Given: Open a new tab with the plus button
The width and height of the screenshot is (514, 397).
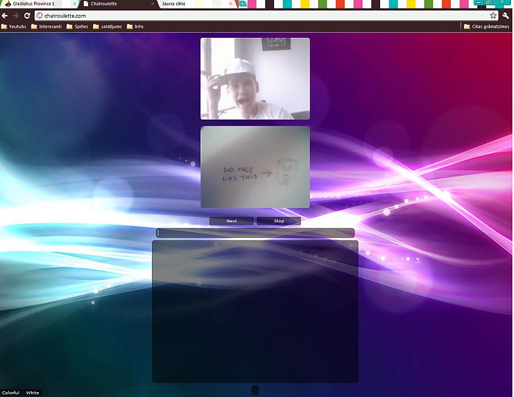Looking at the screenshot, I should tap(242, 4).
